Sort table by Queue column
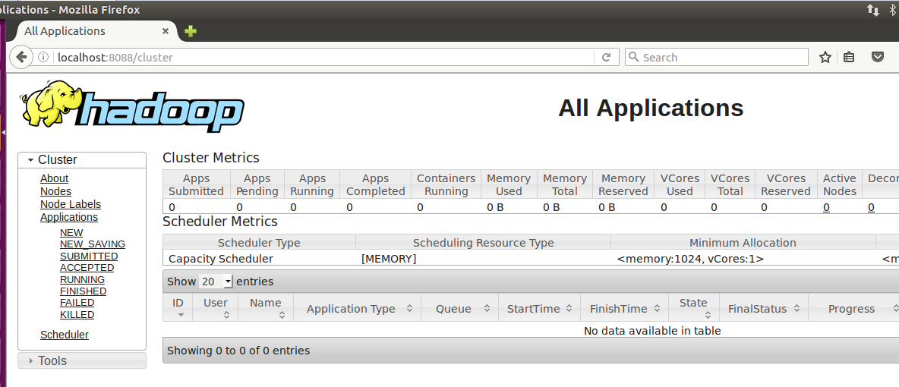Screen dimensions: 899x387 (460, 308)
